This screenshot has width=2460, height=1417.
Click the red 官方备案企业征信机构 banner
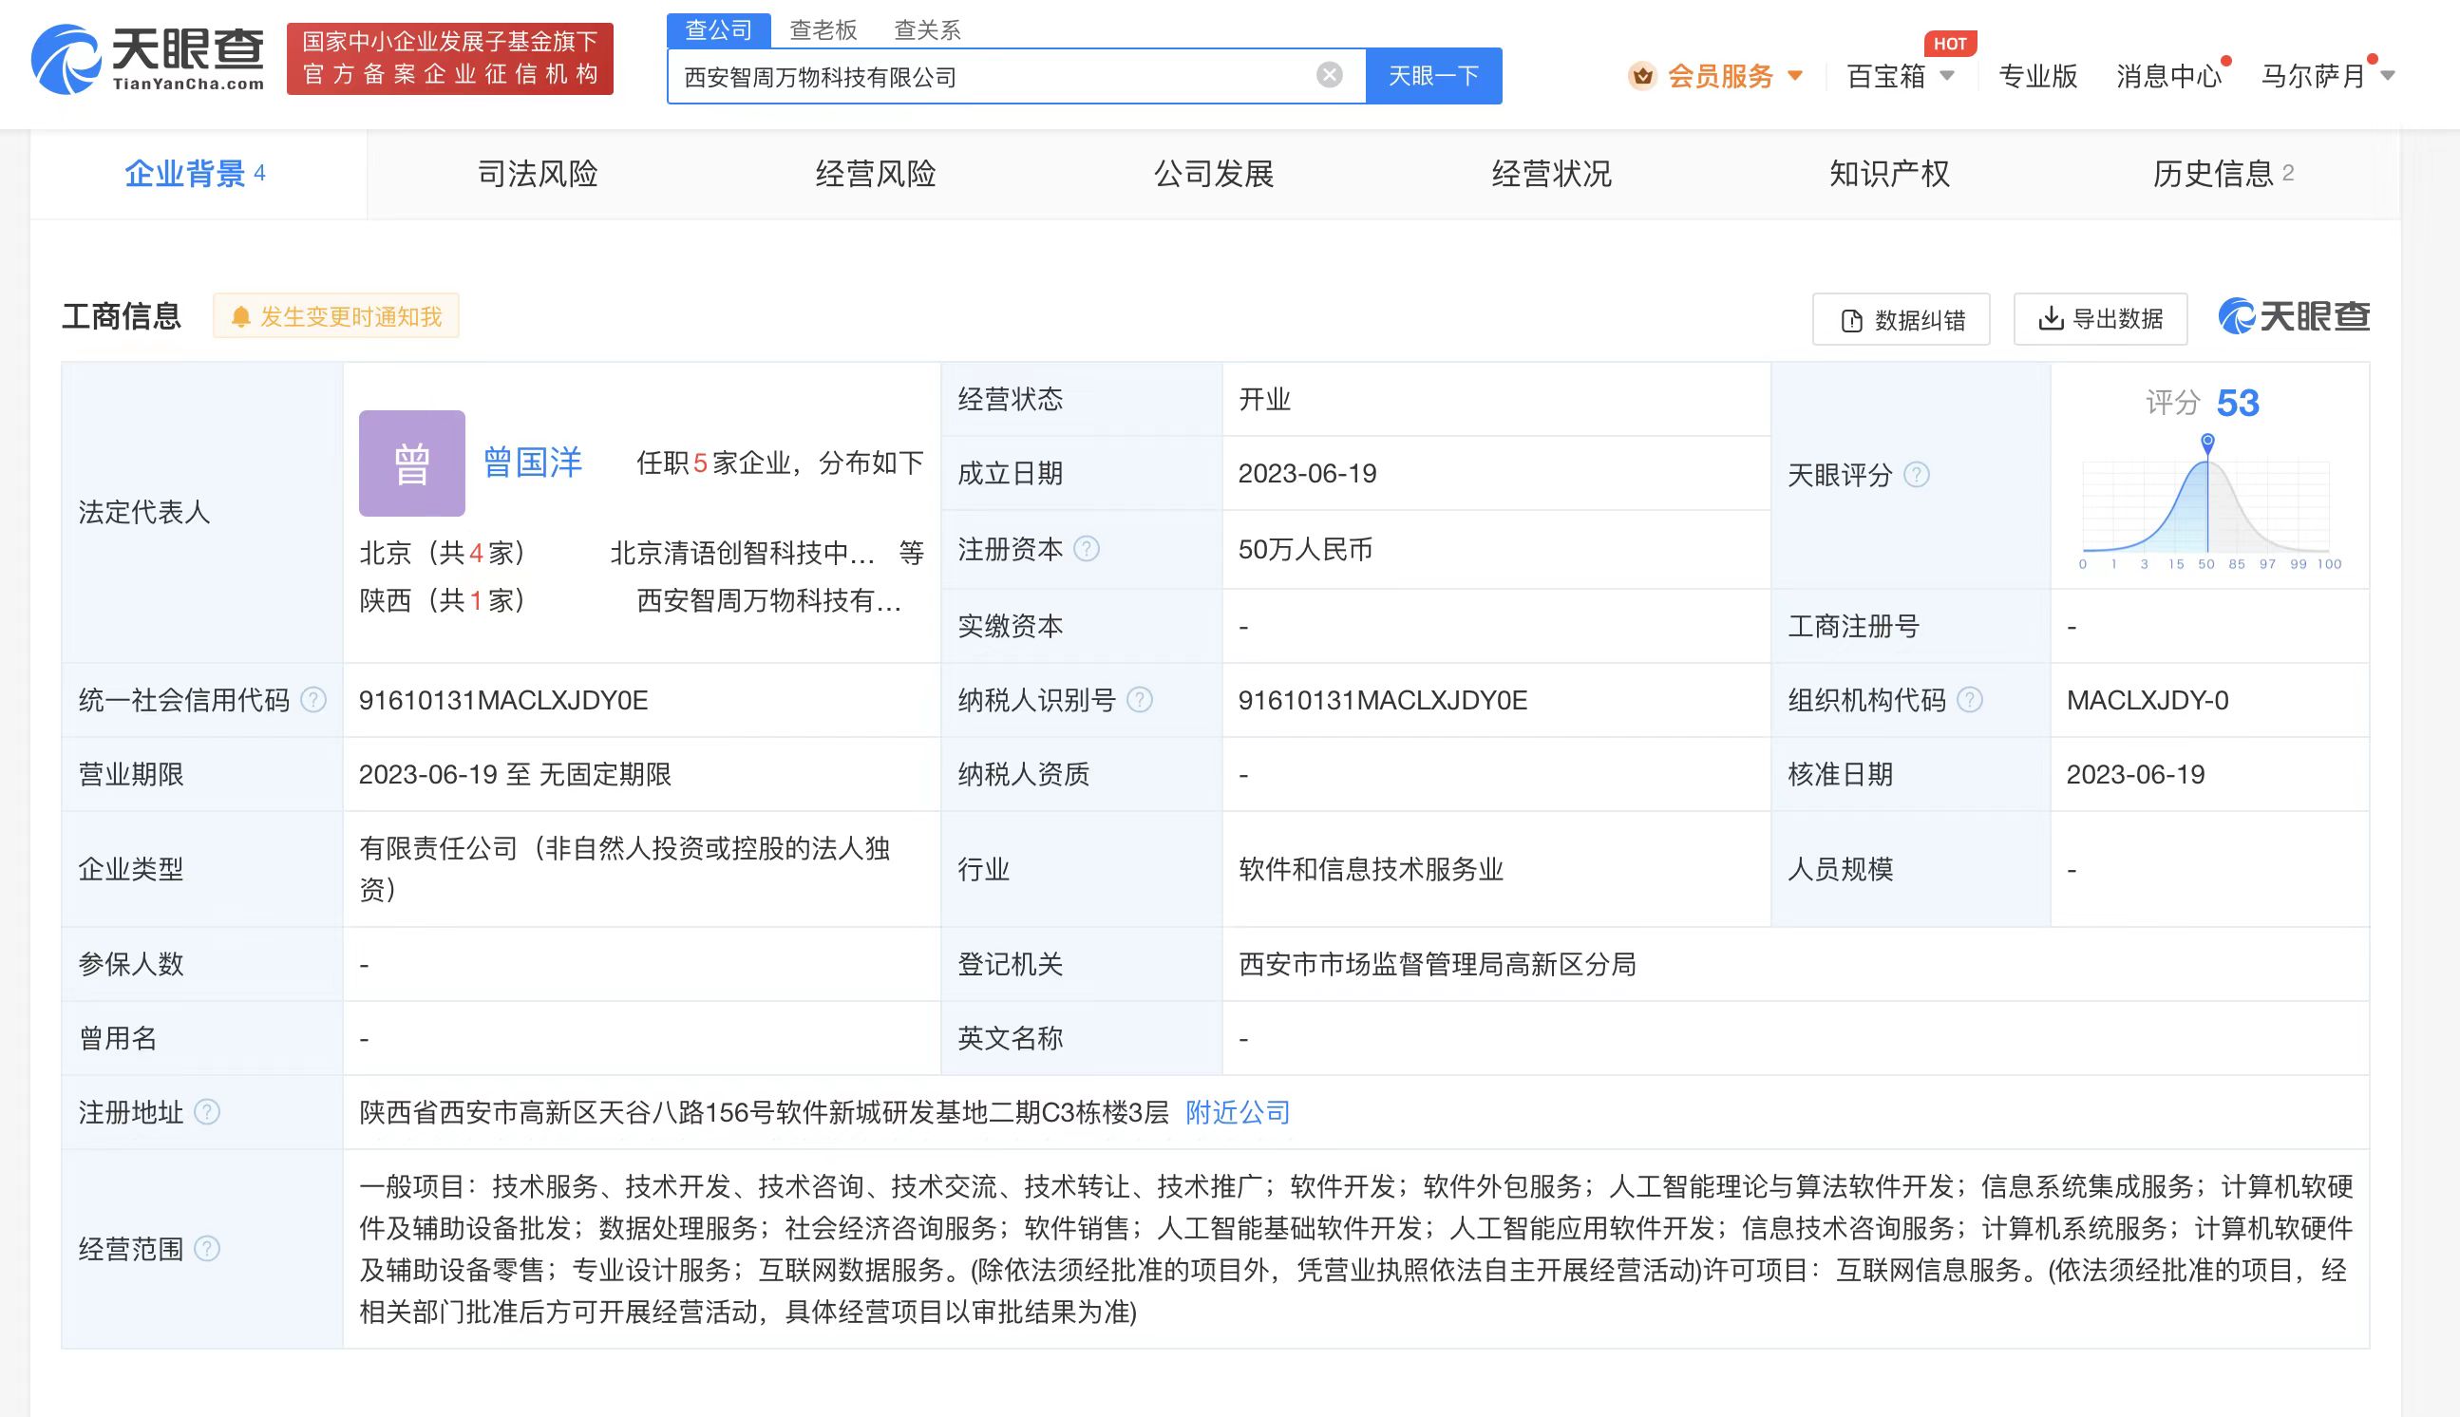tap(449, 58)
